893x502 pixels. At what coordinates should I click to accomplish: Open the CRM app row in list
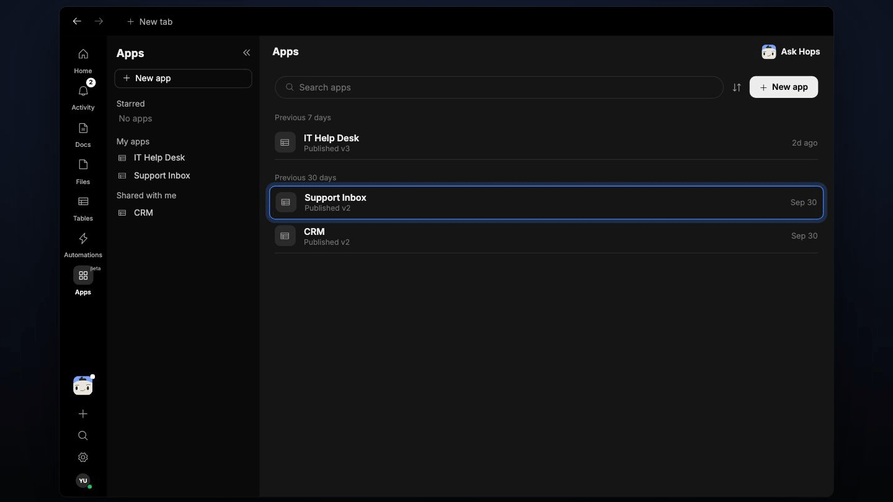click(546, 236)
